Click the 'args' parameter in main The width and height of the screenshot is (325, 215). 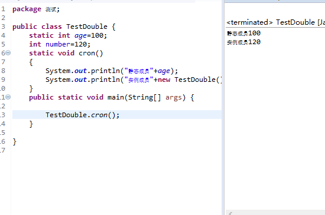pyautogui.click(x=174, y=97)
